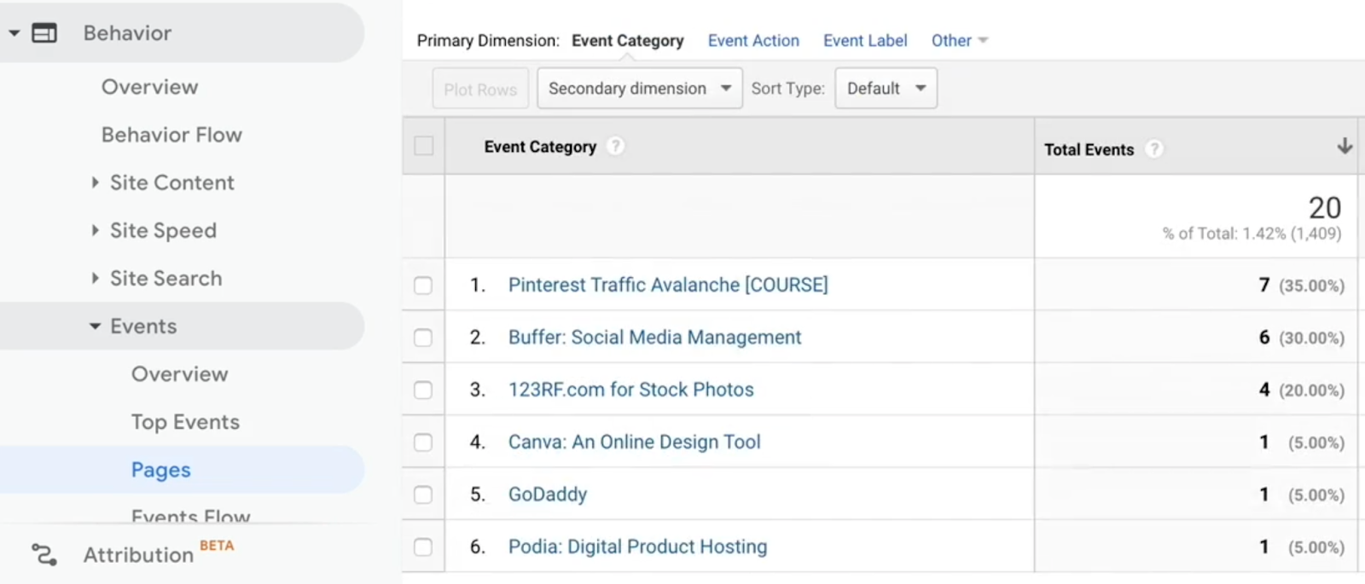Switch primary dimension to Event Label
This screenshot has height=584, width=1365.
click(865, 41)
